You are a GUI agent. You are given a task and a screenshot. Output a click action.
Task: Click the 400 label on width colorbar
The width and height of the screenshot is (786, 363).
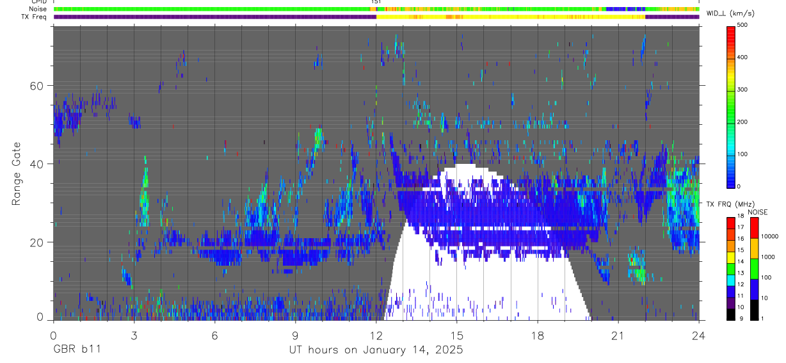tap(744, 57)
